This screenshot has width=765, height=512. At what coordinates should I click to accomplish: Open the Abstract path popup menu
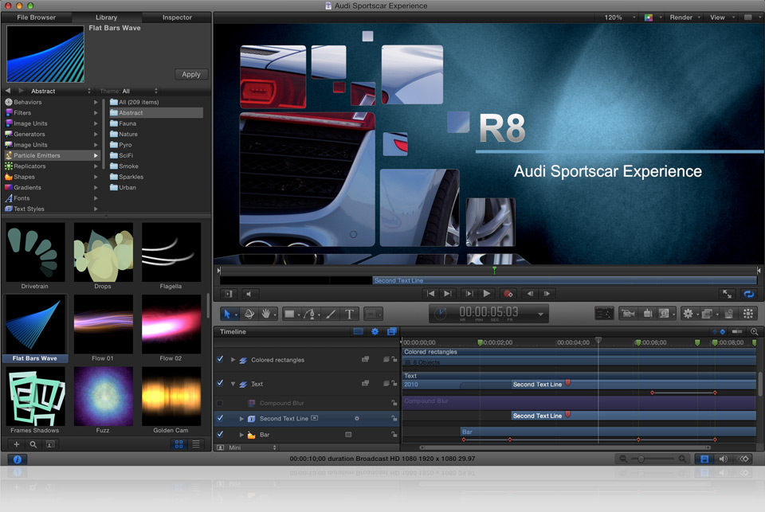(61, 92)
